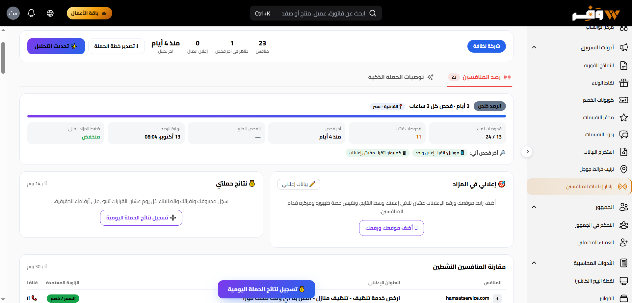Collapse the الجمهور section chevron
This screenshot has height=303, width=632.
[x=534, y=207]
